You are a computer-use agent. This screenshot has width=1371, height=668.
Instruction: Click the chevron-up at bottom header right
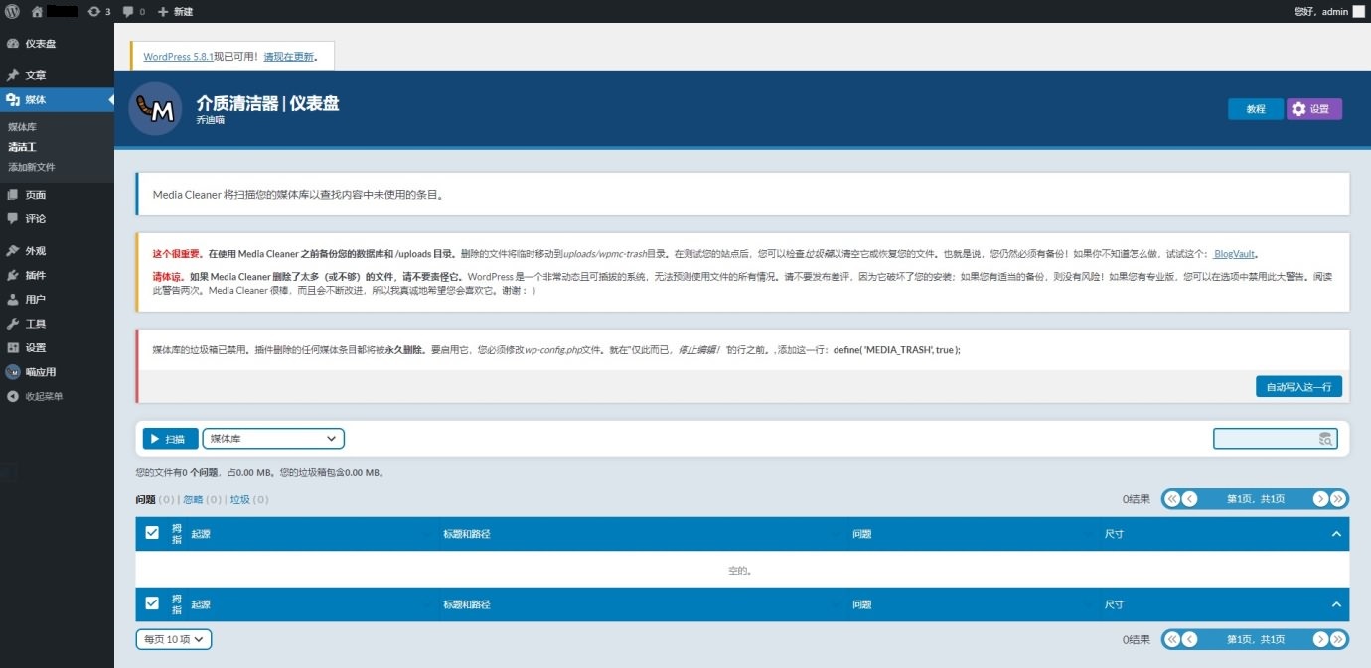point(1336,604)
